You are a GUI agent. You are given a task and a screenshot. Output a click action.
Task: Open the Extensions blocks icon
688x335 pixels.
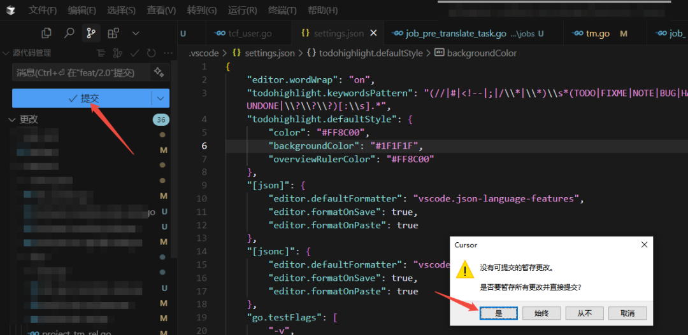113,33
